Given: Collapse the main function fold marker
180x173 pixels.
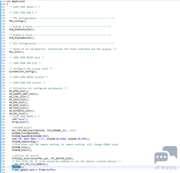Looking at the screenshot, I should [6, 1].
